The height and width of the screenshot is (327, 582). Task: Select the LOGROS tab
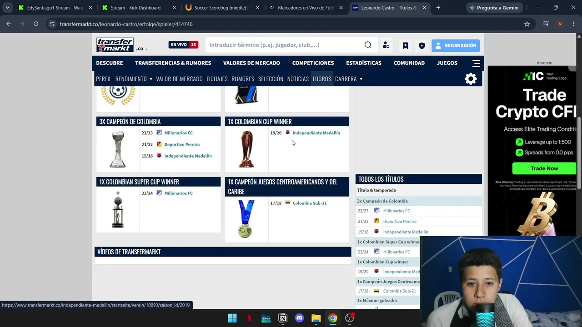322,79
